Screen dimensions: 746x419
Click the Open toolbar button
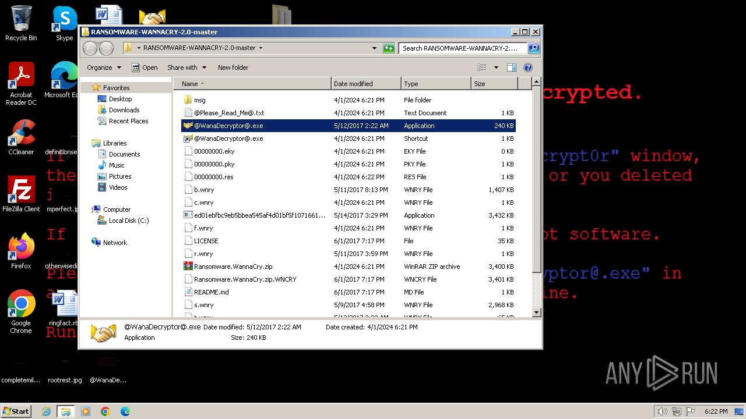click(145, 68)
